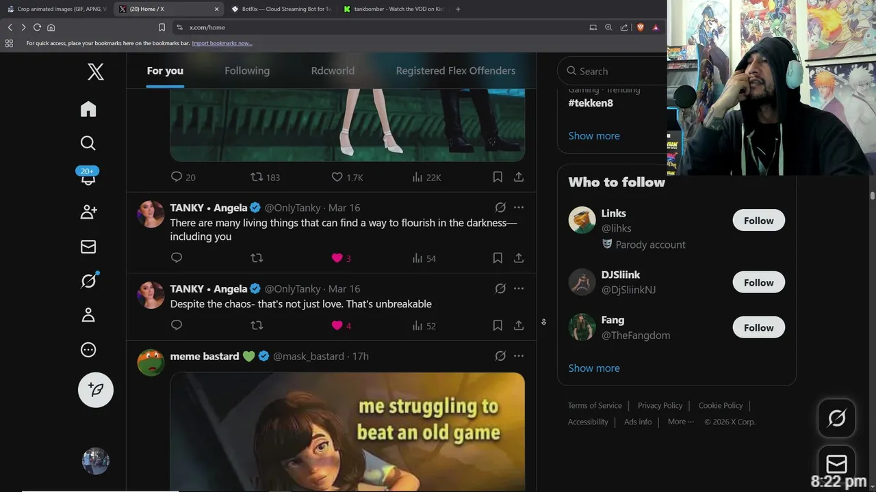The image size is (876, 492).
Task: Click the Search input field
Action: tap(613, 71)
